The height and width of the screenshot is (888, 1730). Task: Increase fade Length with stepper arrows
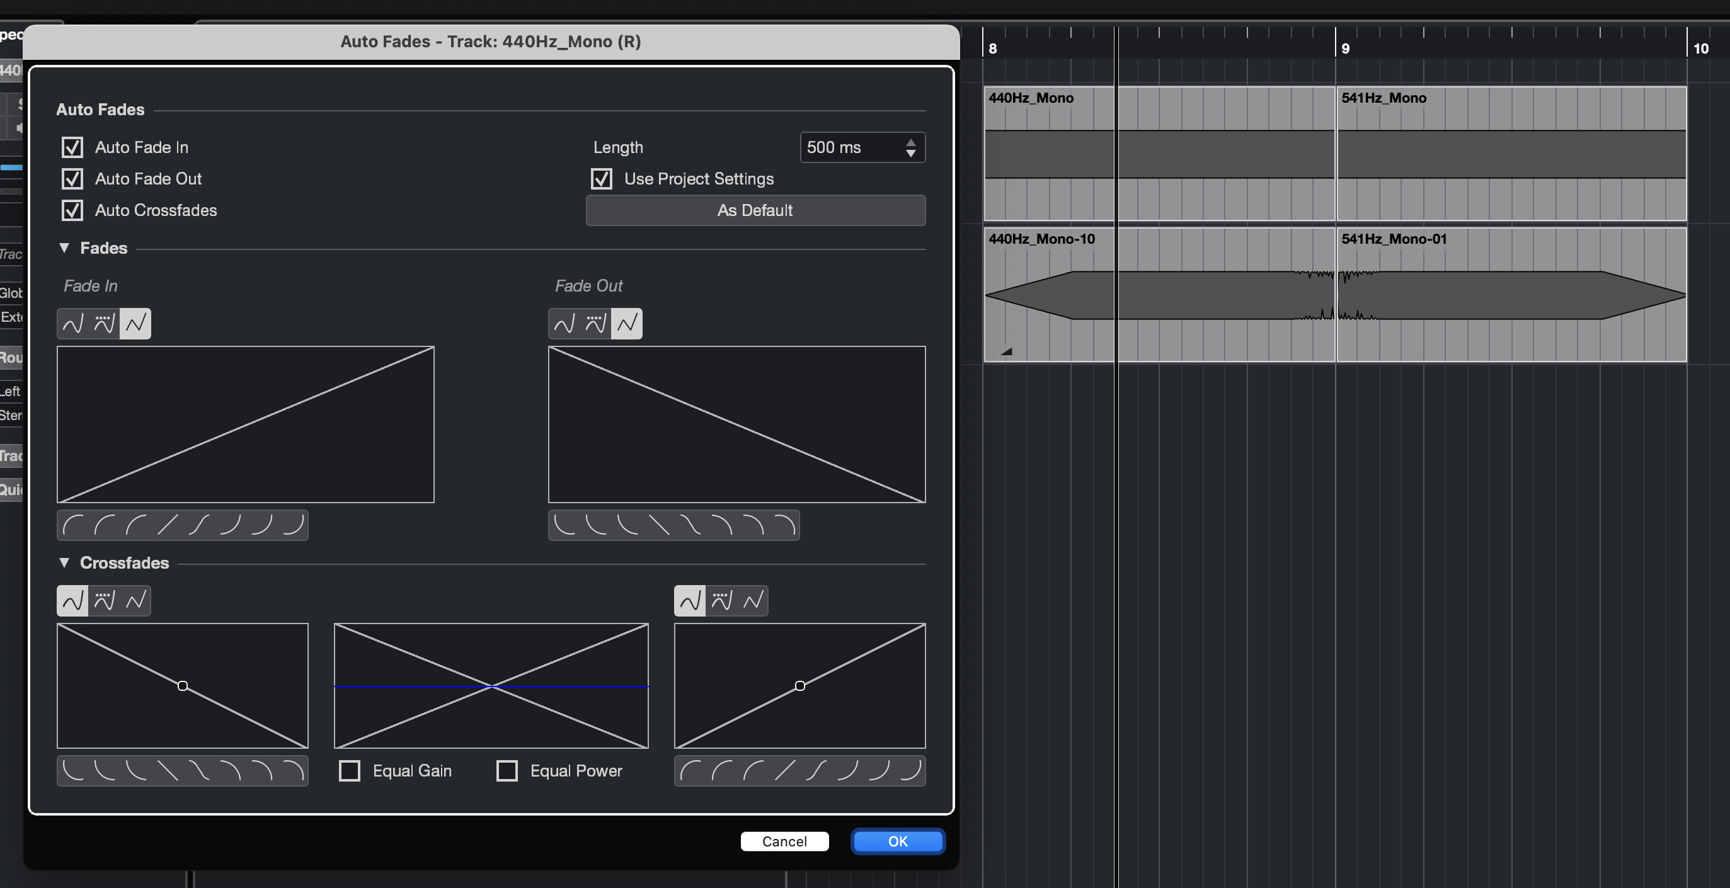[910, 142]
